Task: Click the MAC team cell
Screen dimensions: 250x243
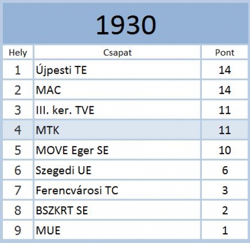Action: pyautogui.click(x=117, y=90)
